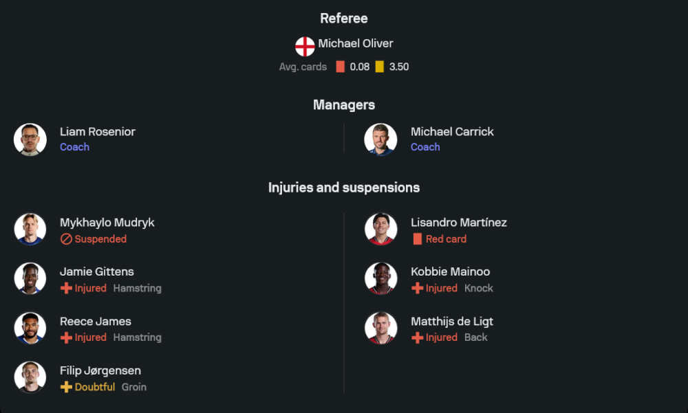Open Liam Rosenior's manager photo
Screen dimensions: 688x413
[x=30, y=139]
